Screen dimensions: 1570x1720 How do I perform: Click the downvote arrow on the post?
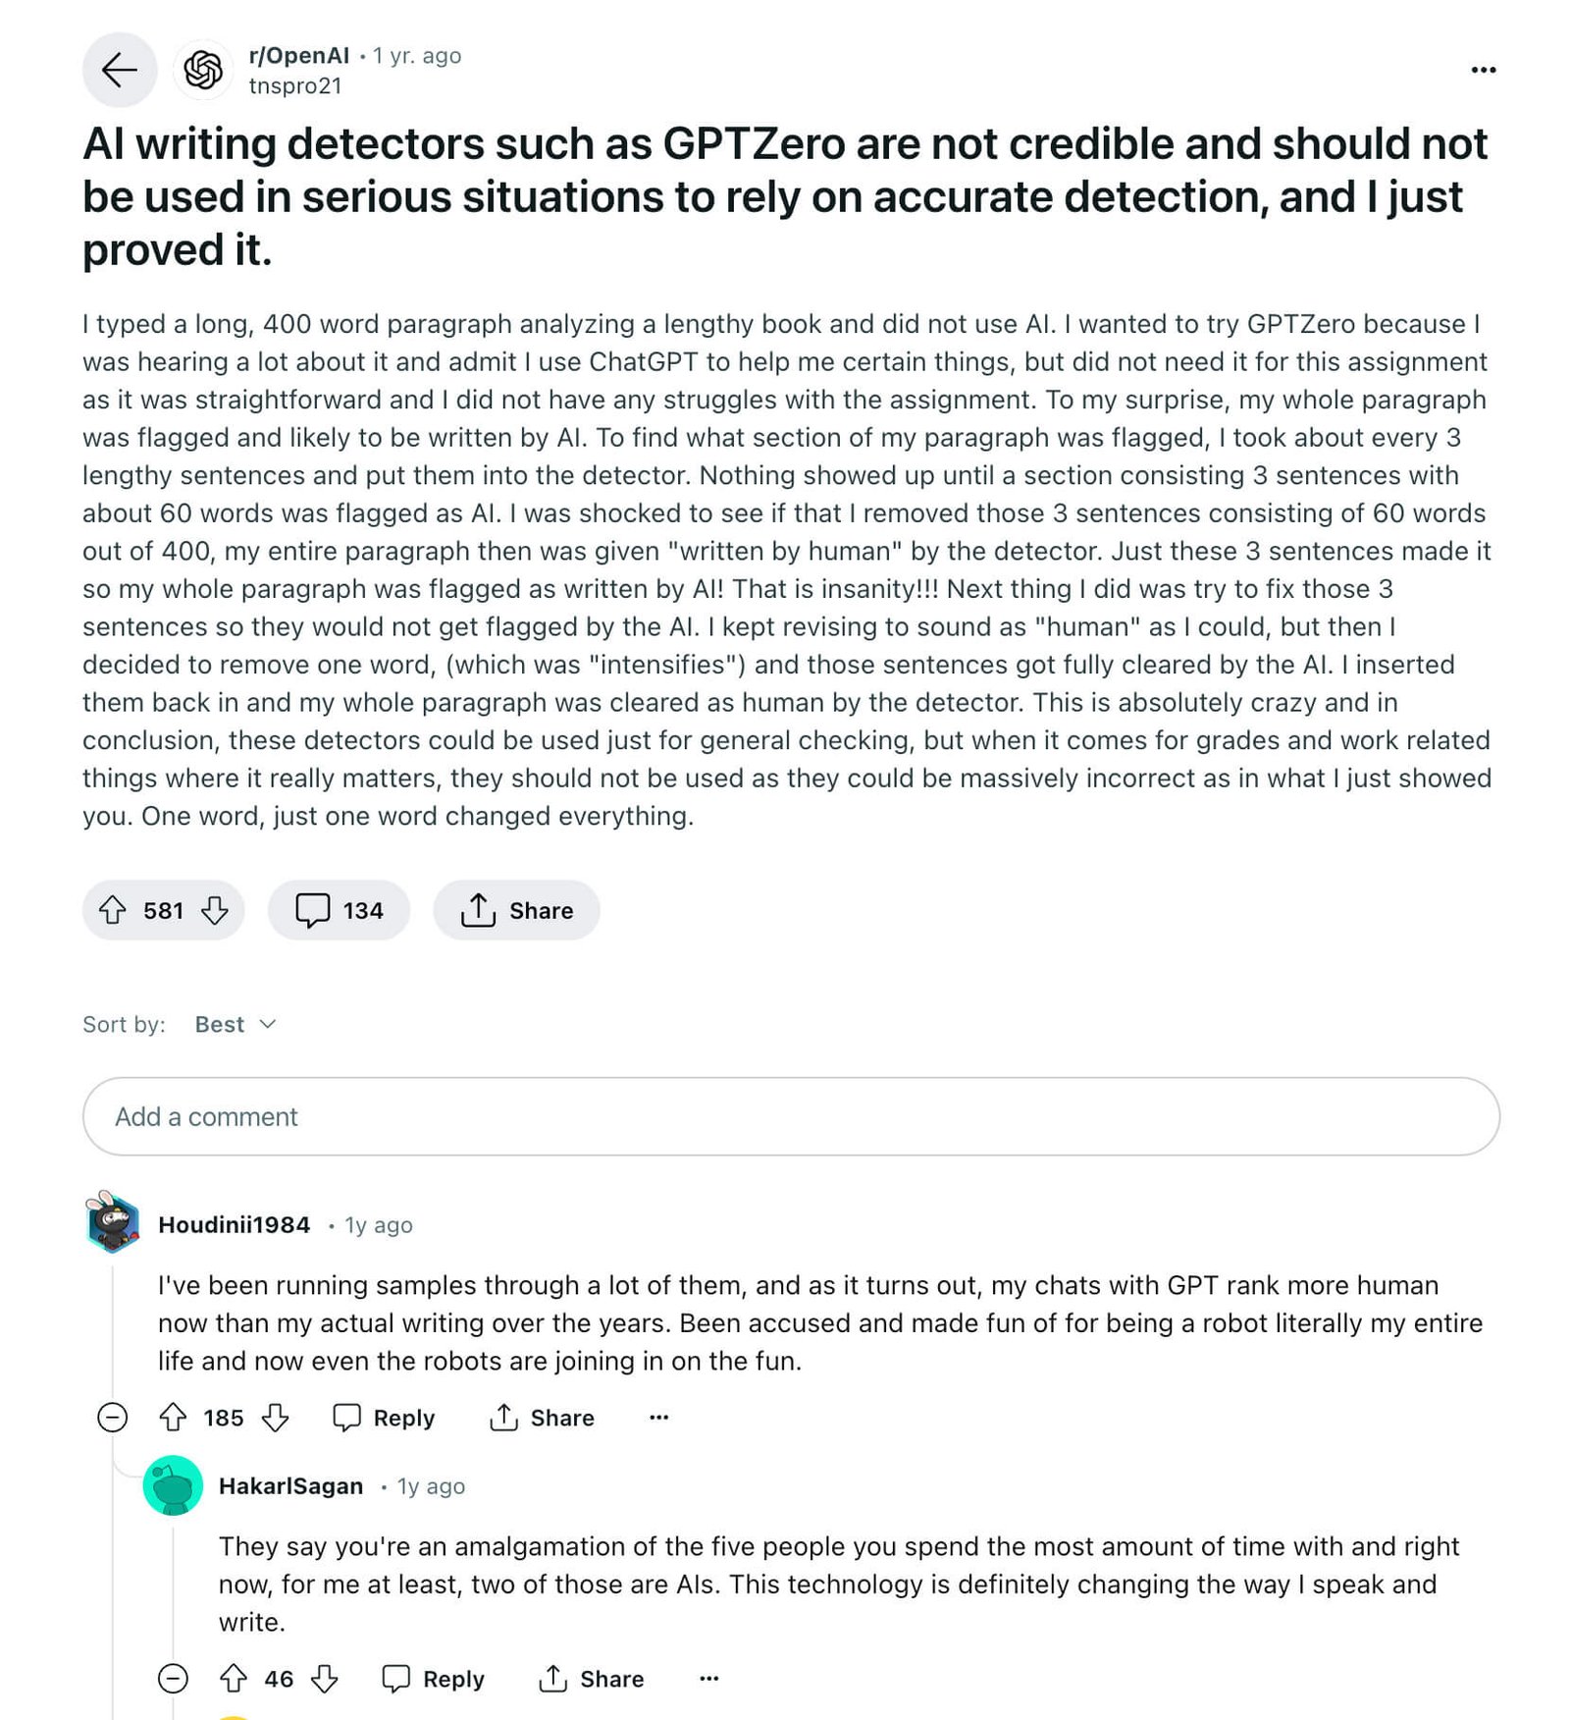click(x=214, y=910)
